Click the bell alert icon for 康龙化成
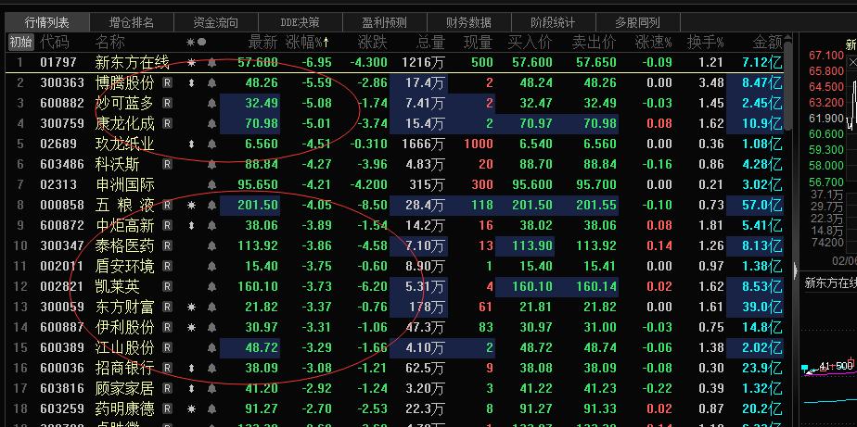This screenshot has height=427, width=857. click(212, 124)
